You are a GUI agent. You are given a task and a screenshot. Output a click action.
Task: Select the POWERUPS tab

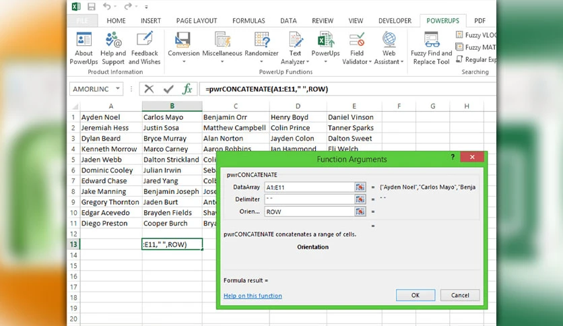442,21
